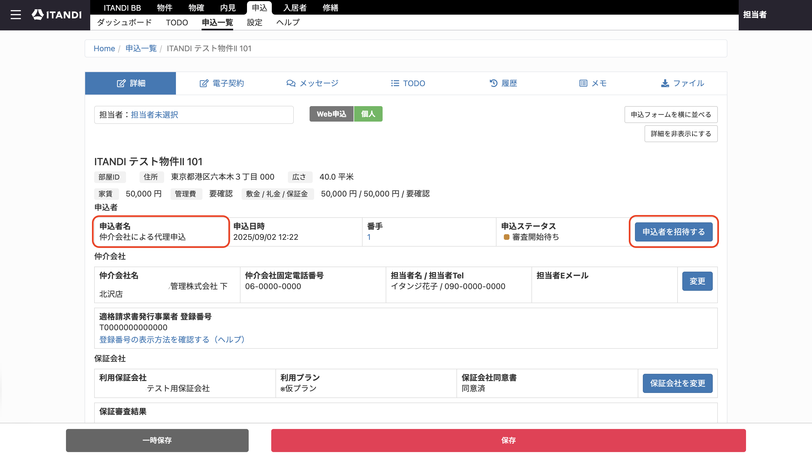Image resolution: width=812 pixels, height=456 pixels.
Task: Click the 保証審査結果 heading
Action: pos(123,412)
